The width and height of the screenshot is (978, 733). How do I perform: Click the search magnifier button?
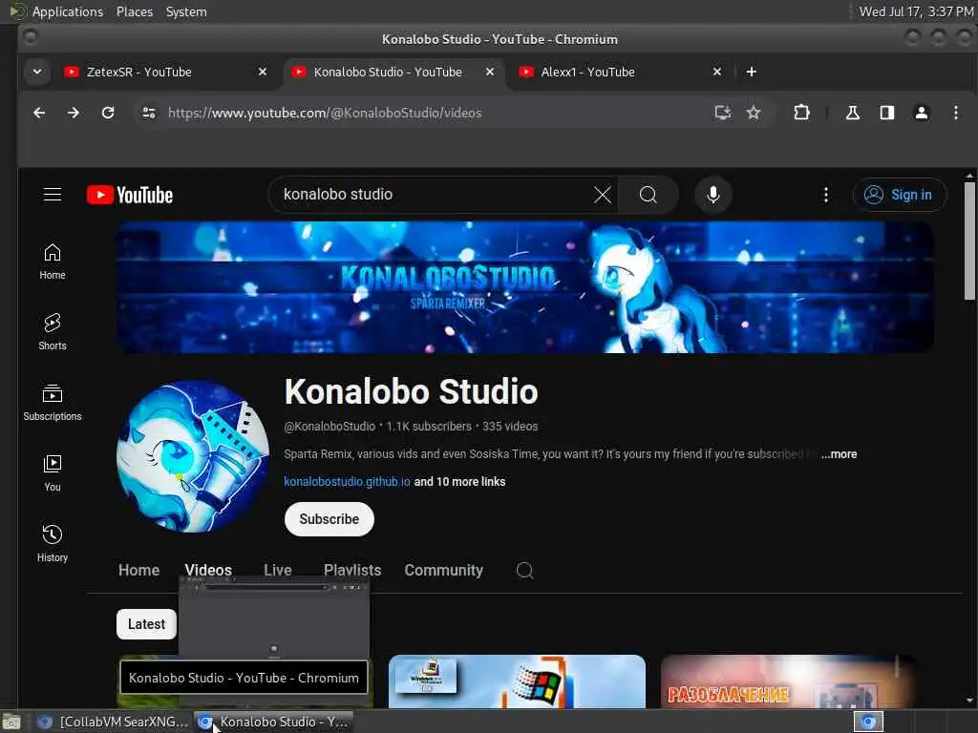(x=648, y=195)
